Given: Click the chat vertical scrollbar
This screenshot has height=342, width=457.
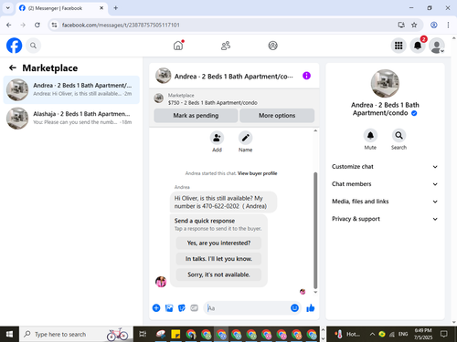Looking at the screenshot, I should [x=315, y=230].
